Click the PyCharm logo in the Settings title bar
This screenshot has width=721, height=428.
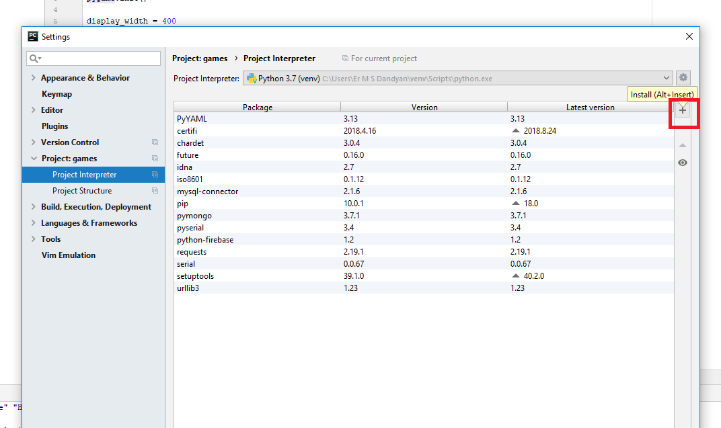point(32,36)
